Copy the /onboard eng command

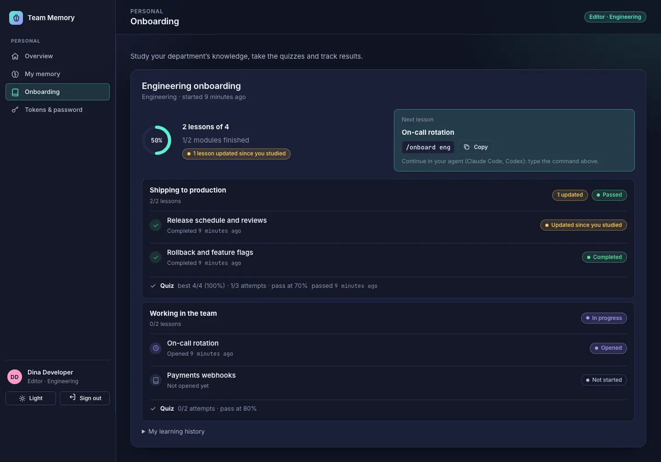coord(476,147)
